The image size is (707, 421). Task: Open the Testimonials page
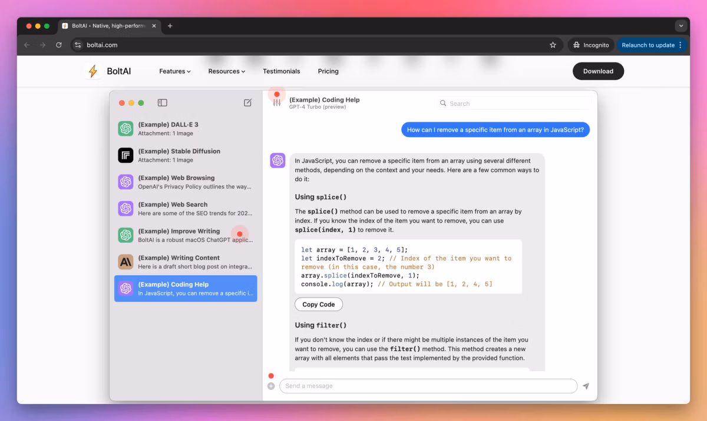point(282,71)
